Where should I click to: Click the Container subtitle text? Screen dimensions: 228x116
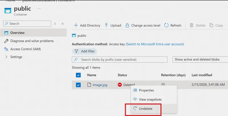click(x=21, y=15)
